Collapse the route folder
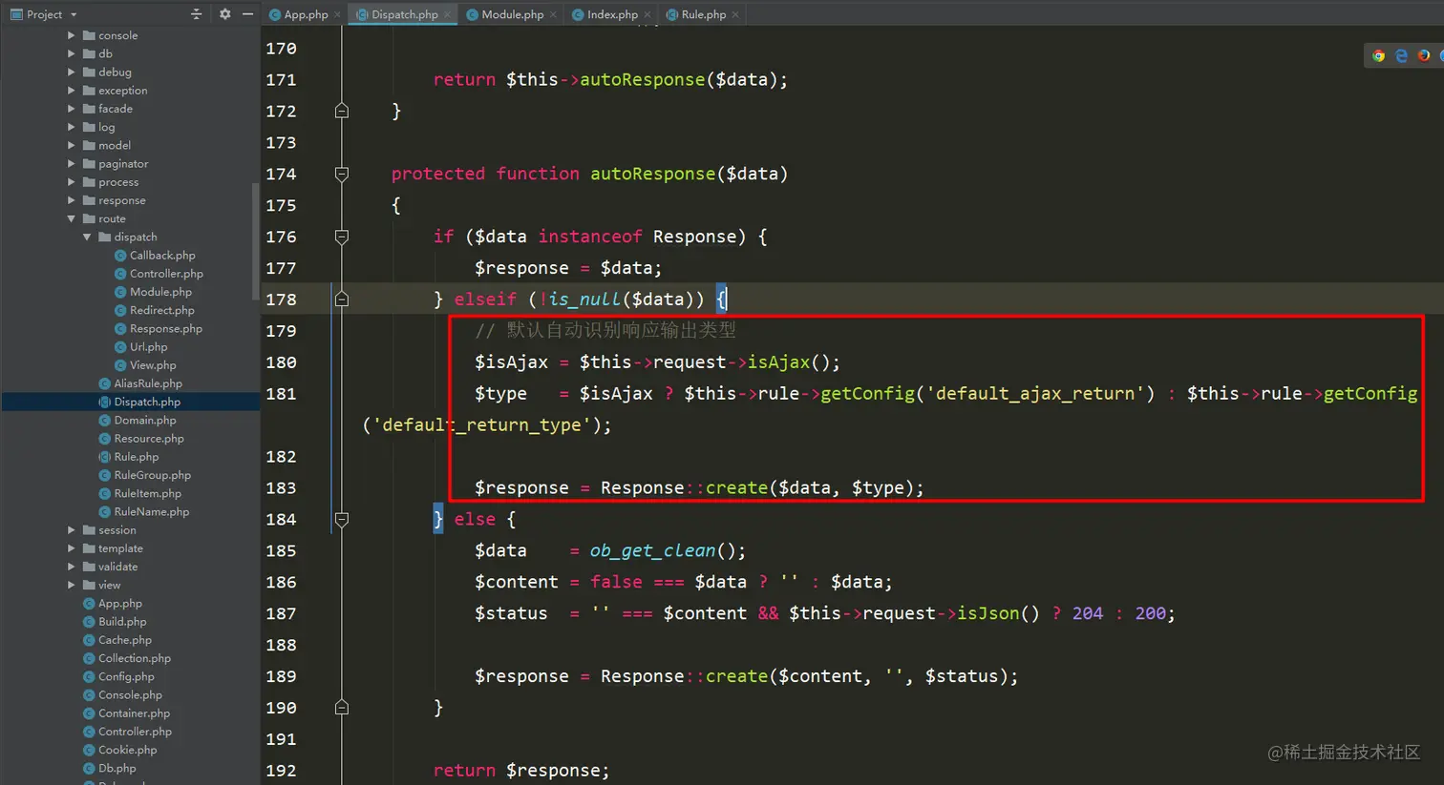The height and width of the screenshot is (785, 1444). click(71, 218)
